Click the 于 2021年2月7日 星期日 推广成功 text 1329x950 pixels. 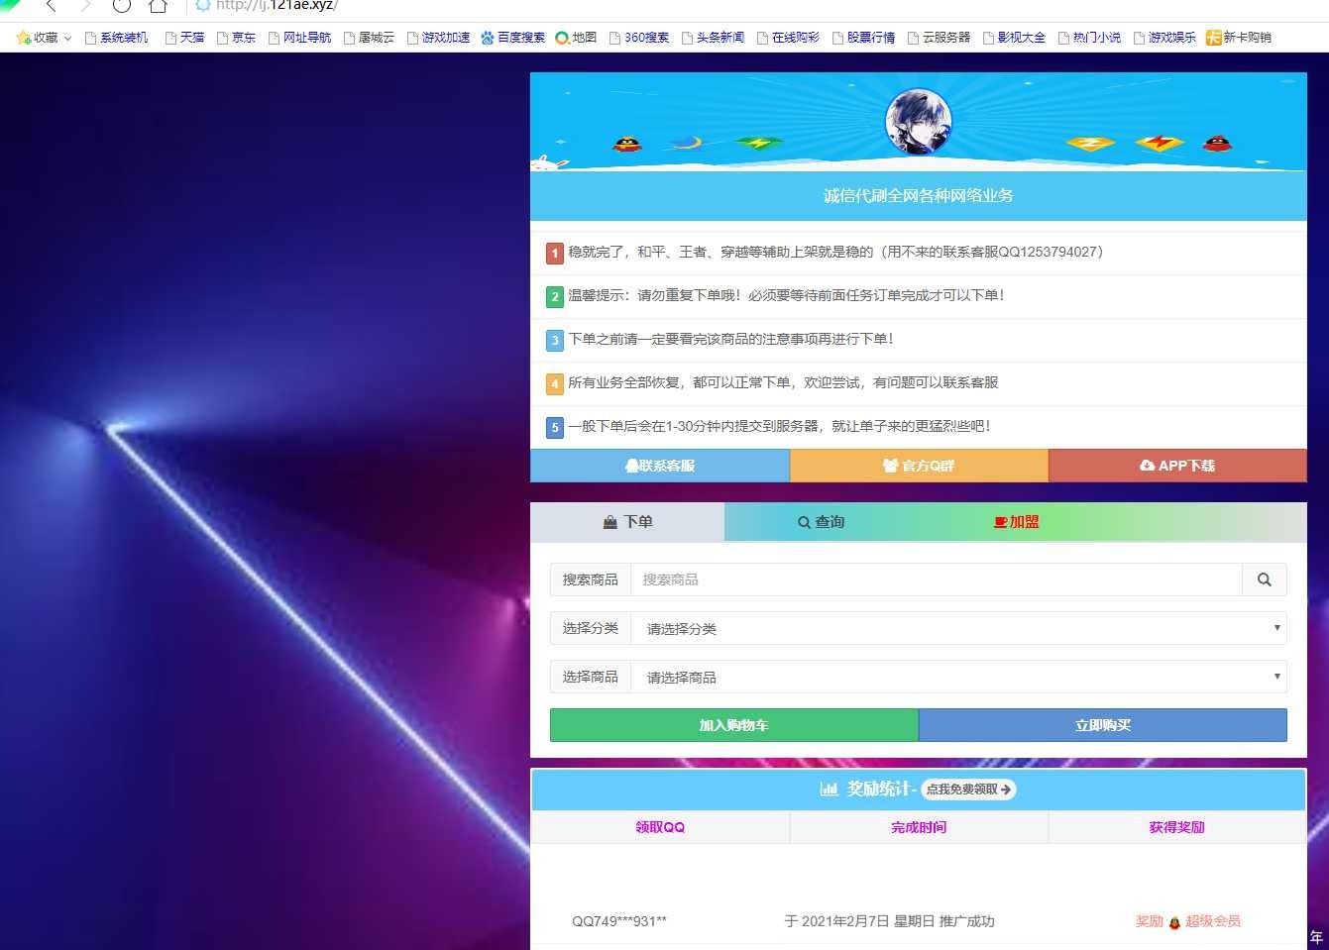(x=889, y=921)
